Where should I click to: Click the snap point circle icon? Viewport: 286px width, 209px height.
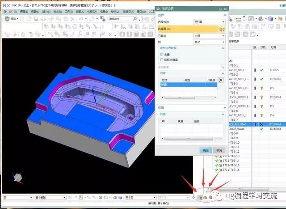coord(100,197)
